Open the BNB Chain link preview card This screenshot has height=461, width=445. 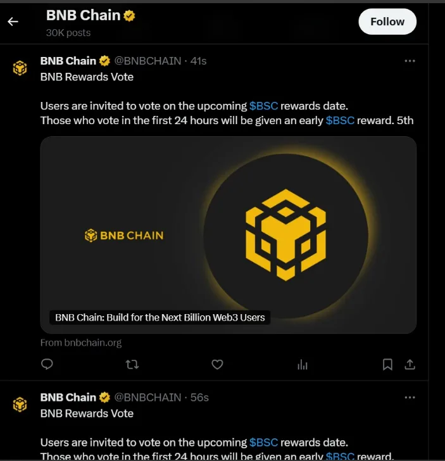[x=228, y=234]
